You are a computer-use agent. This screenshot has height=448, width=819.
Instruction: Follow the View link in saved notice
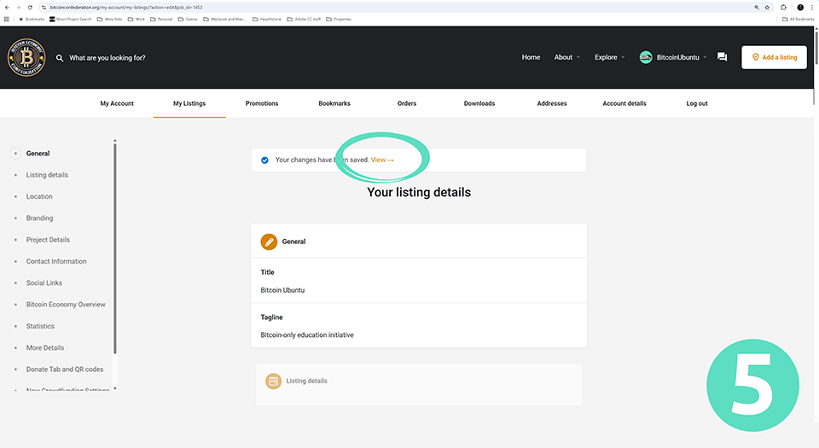coord(382,160)
